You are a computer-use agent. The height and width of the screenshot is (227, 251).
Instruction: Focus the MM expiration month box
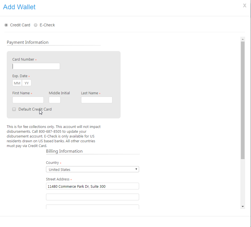pos(17,83)
